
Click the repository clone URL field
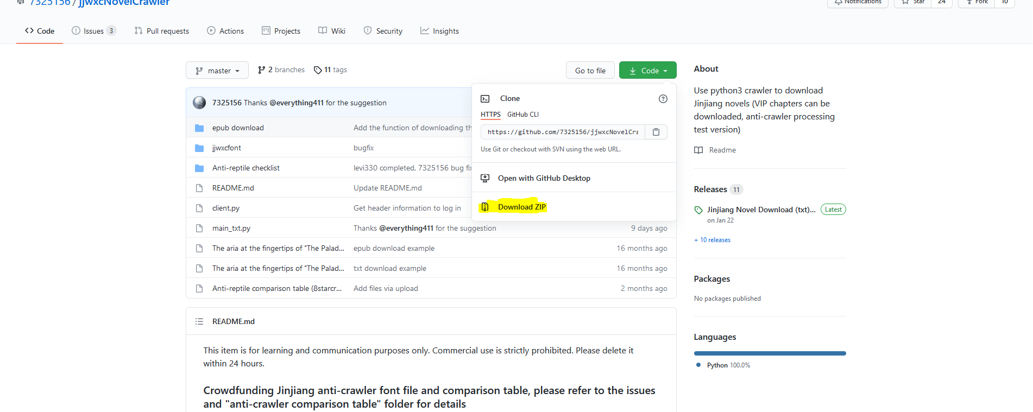click(563, 132)
